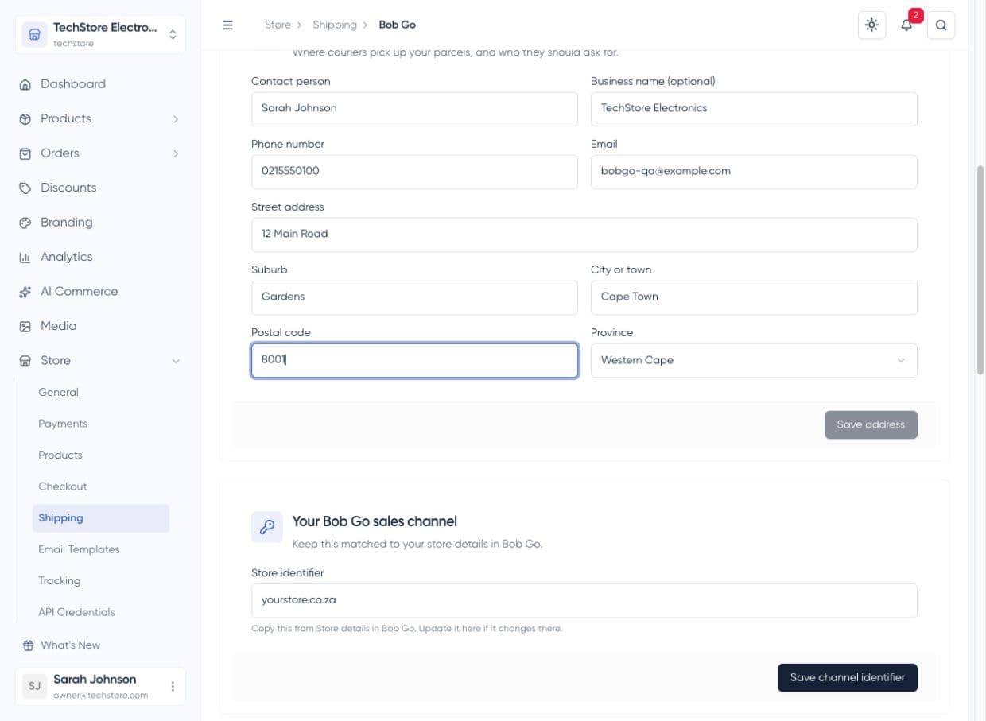This screenshot has height=721, width=986.
Task: Click the City or town field
Action: coord(754,297)
